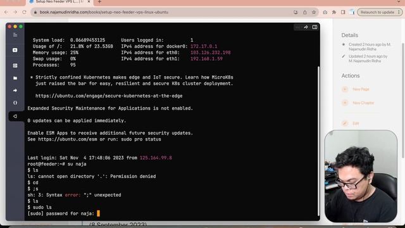This screenshot has height=228, width=405.
Task: Open the hosts icon in terminal sidebar
Action: click(x=15, y=50)
